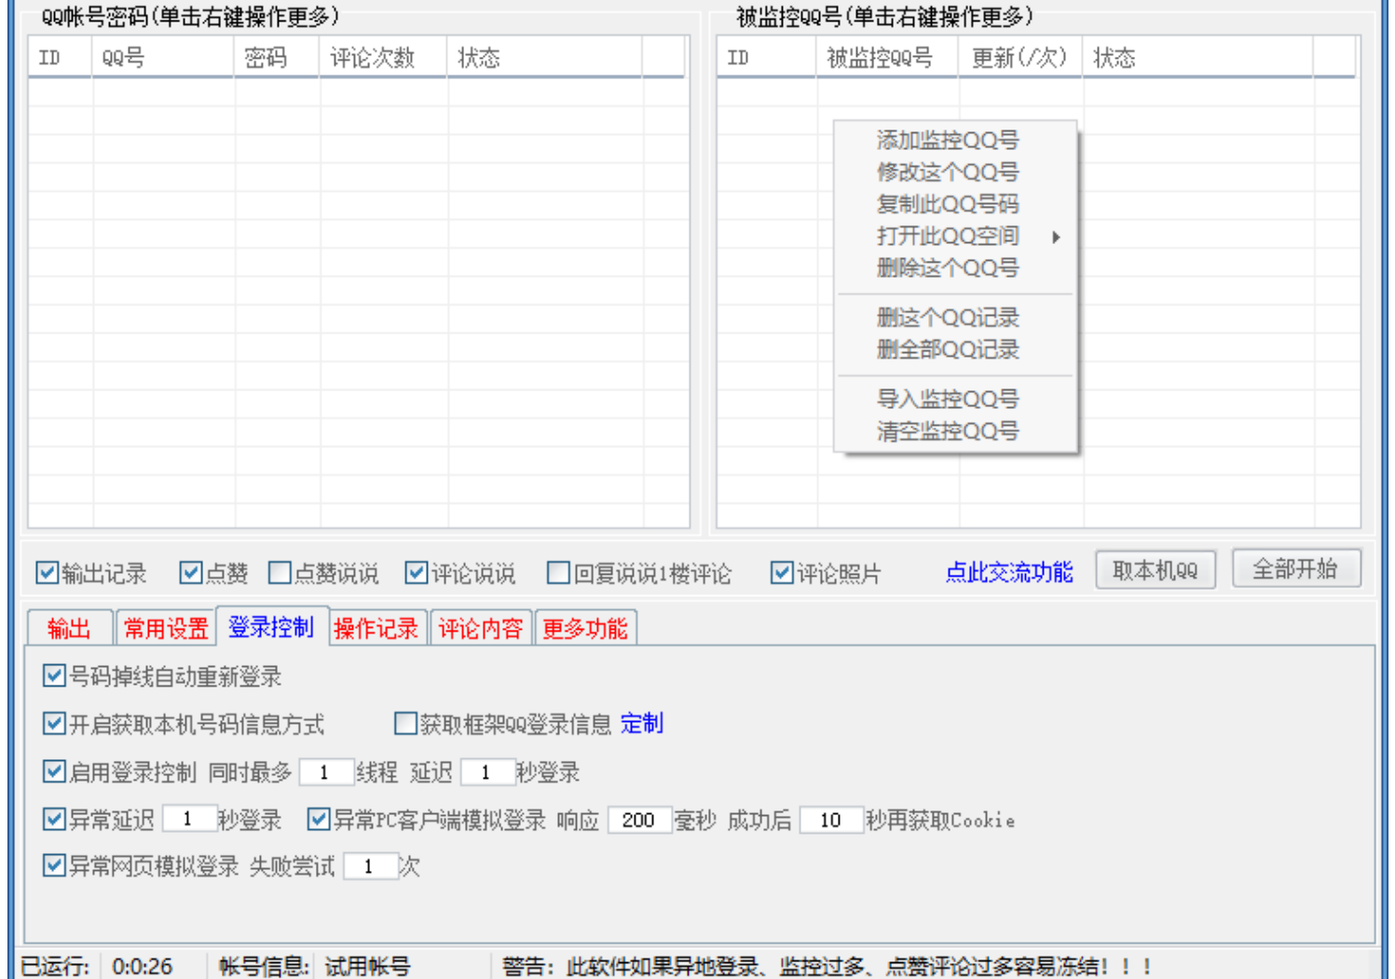Click the 响应 milliseconds field
The width and height of the screenshot is (1395, 979).
click(639, 820)
